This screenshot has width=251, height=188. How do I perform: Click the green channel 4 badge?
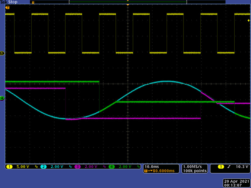[112, 167]
